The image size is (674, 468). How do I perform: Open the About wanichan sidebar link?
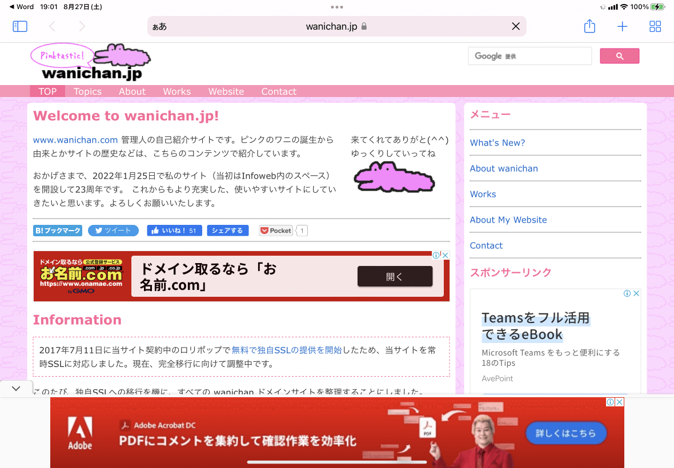click(504, 168)
